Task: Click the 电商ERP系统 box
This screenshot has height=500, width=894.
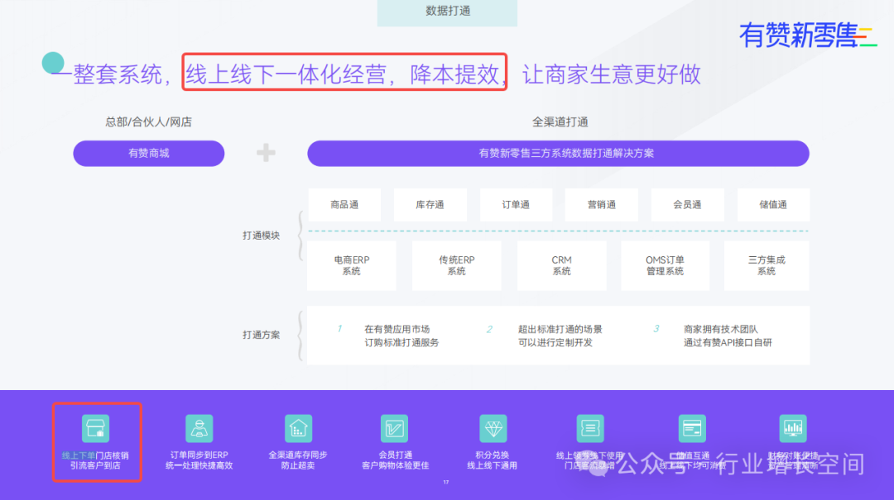Action: (351, 265)
